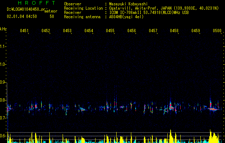225x143 pixels.
Task: Click the 1.1 frequency axis label
Action: pos(3,46)
